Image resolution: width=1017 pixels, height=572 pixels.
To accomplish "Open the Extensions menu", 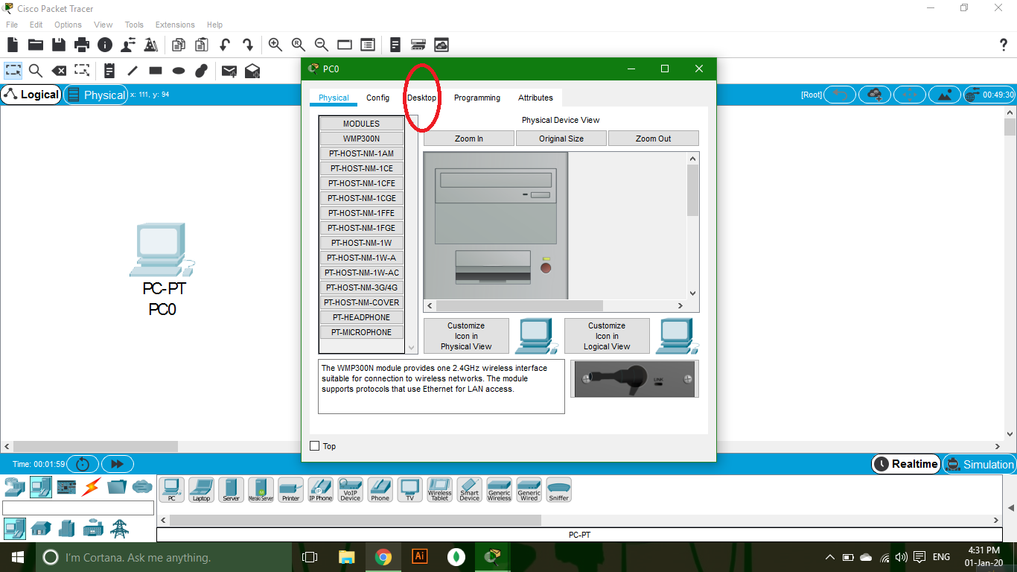I will click(x=175, y=25).
